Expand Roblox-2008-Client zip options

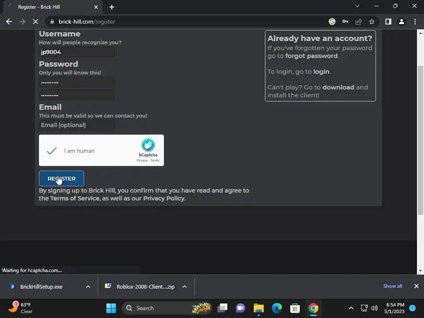pyautogui.click(x=185, y=287)
